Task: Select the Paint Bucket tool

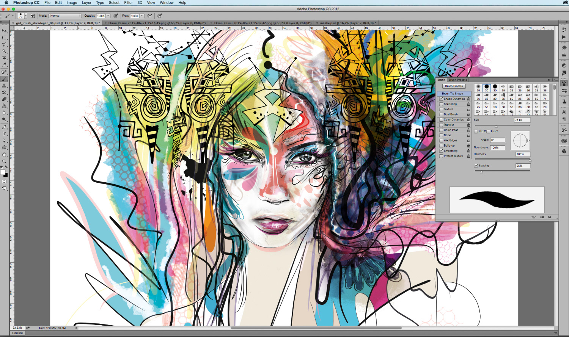Action: (x=5, y=106)
